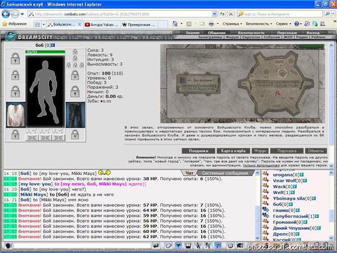Click the IE back arrow button
Viewport: 337px width, 253px height.
pyautogui.click(x=6, y=14)
